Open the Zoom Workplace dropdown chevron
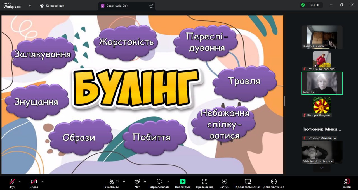This screenshot has height=190, width=358. click(x=30, y=5)
